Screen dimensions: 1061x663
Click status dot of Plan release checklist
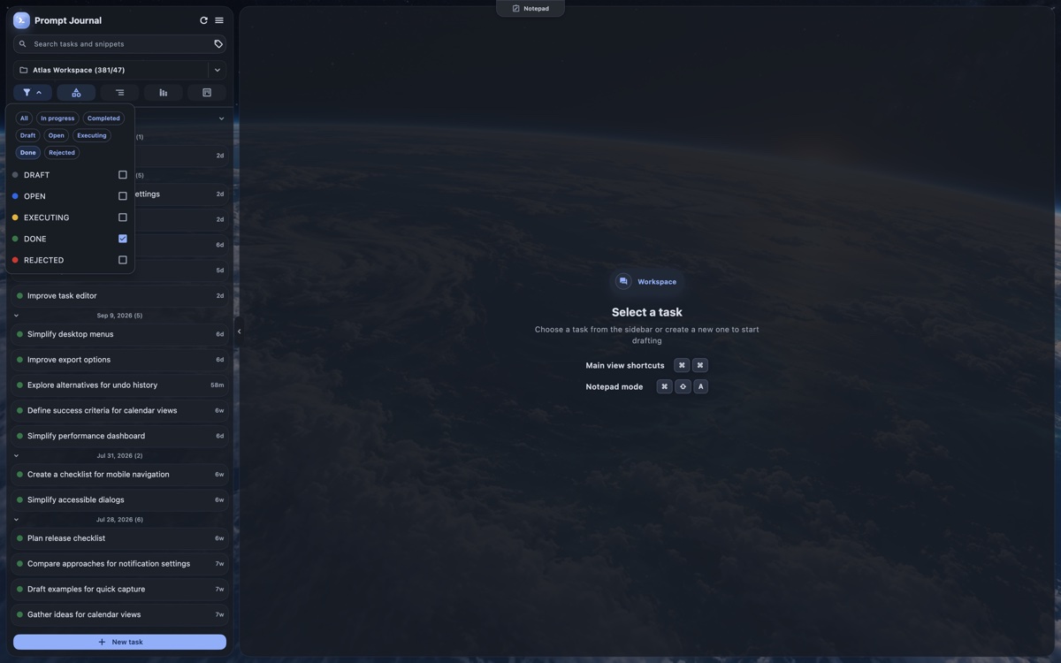point(19,538)
